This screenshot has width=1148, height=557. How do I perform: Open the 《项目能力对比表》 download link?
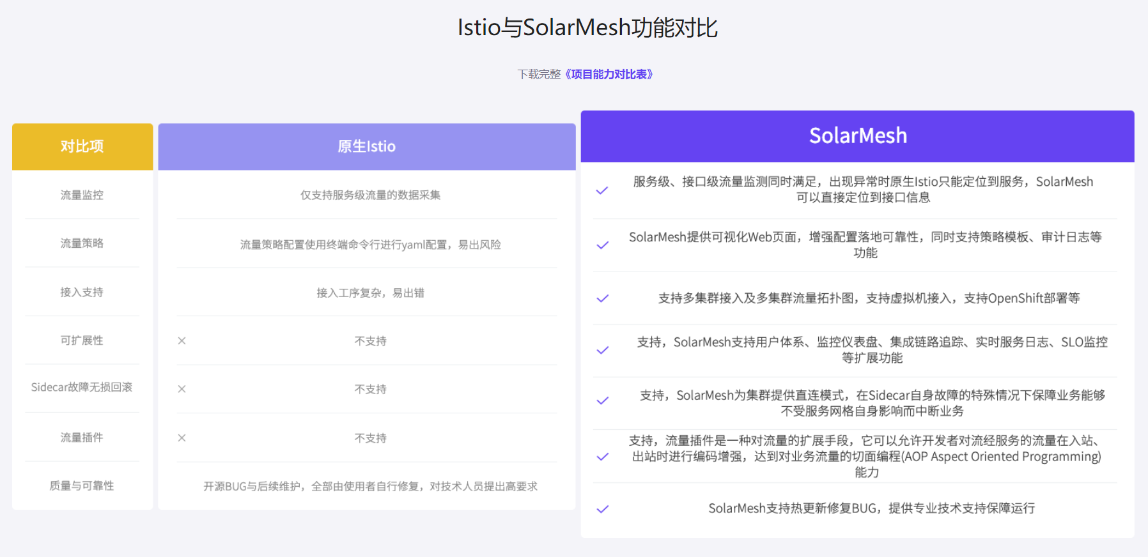609,75
